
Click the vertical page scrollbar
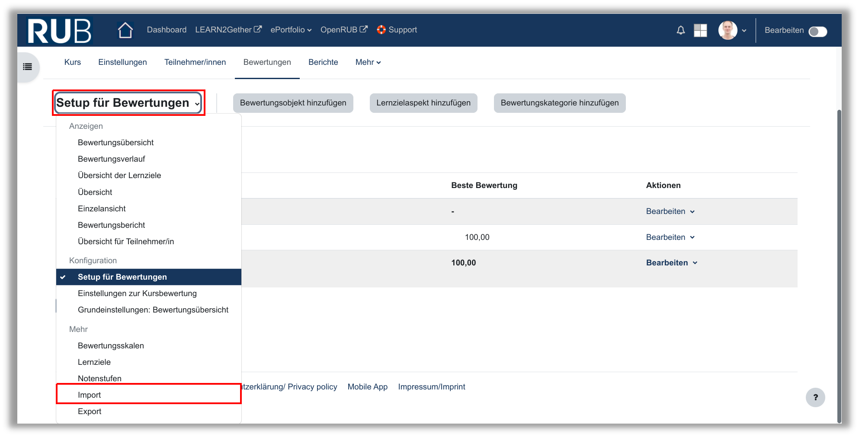coord(839,259)
